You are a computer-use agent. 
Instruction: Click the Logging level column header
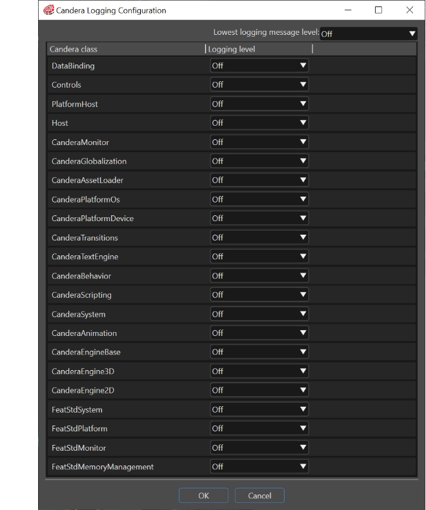259,49
